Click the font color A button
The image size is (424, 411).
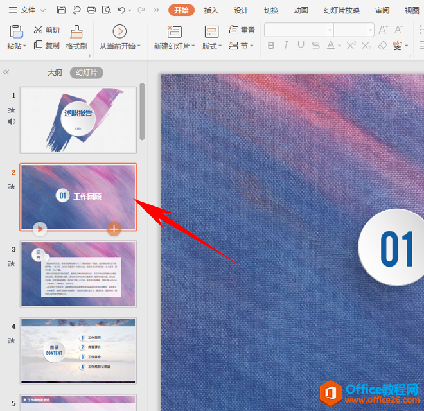330,46
